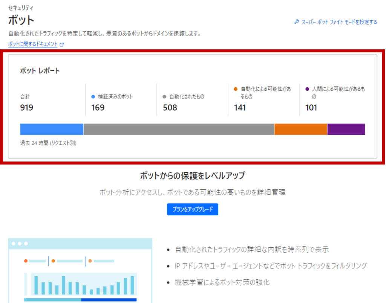Select the grey automated segment of the bar
Image resolution: width=386 pixels, height=303 pixels.
(x=179, y=129)
